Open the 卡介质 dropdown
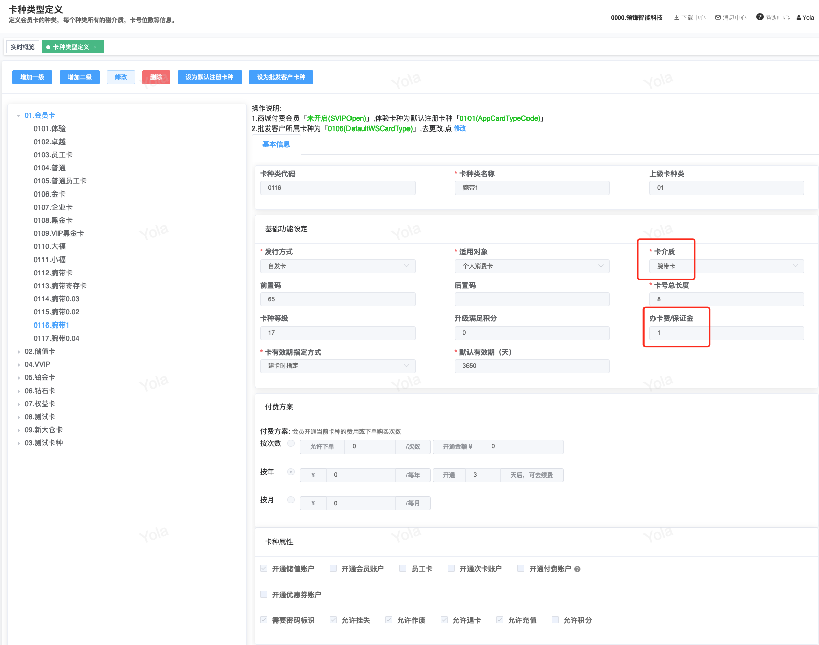Viewport: 819px width, 645px height. pyautogui.click(x=726, y=266)
